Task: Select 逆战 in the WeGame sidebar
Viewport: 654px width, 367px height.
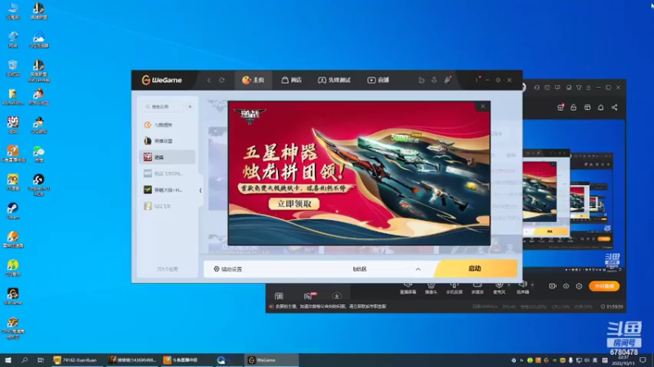Action: point(168,157)
